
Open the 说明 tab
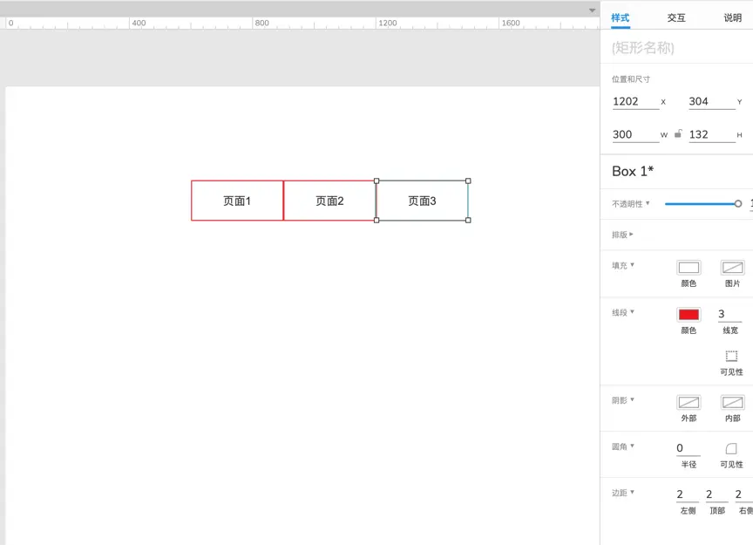point(732,17)
